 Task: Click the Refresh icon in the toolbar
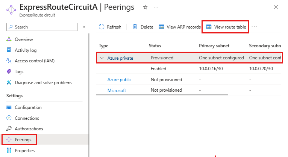102,27
